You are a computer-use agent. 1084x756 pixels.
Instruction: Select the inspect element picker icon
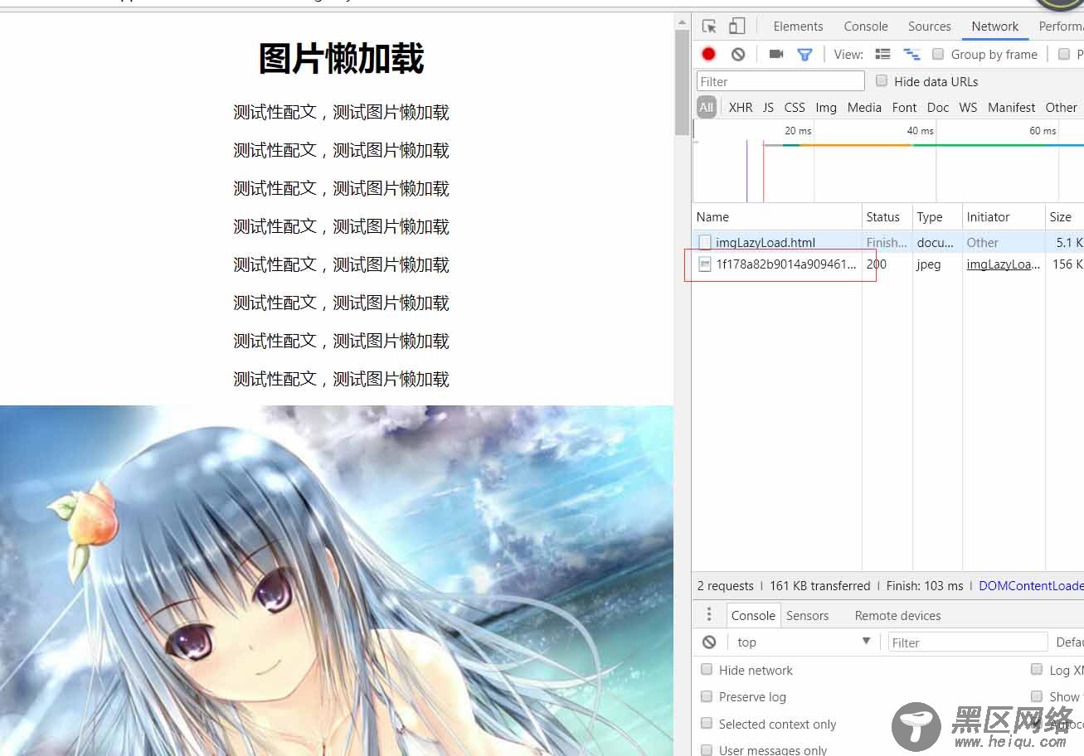(x=708, y=27)
